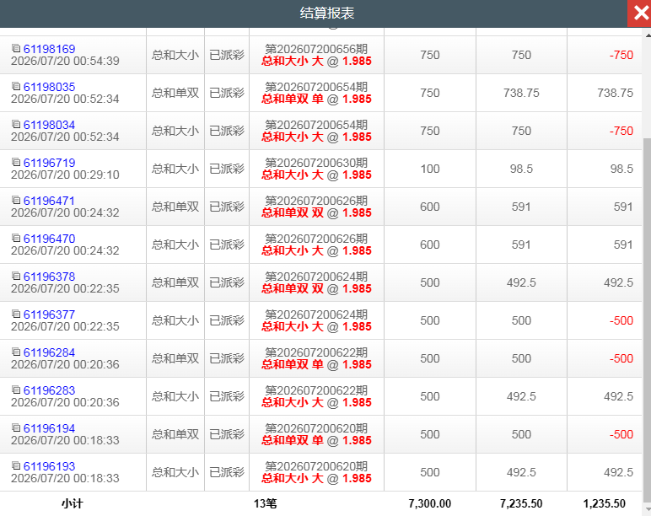This screenshot has height=516, width=651.
Task: Click the copy icon beside order 61196377
Action: pos(16,314)
